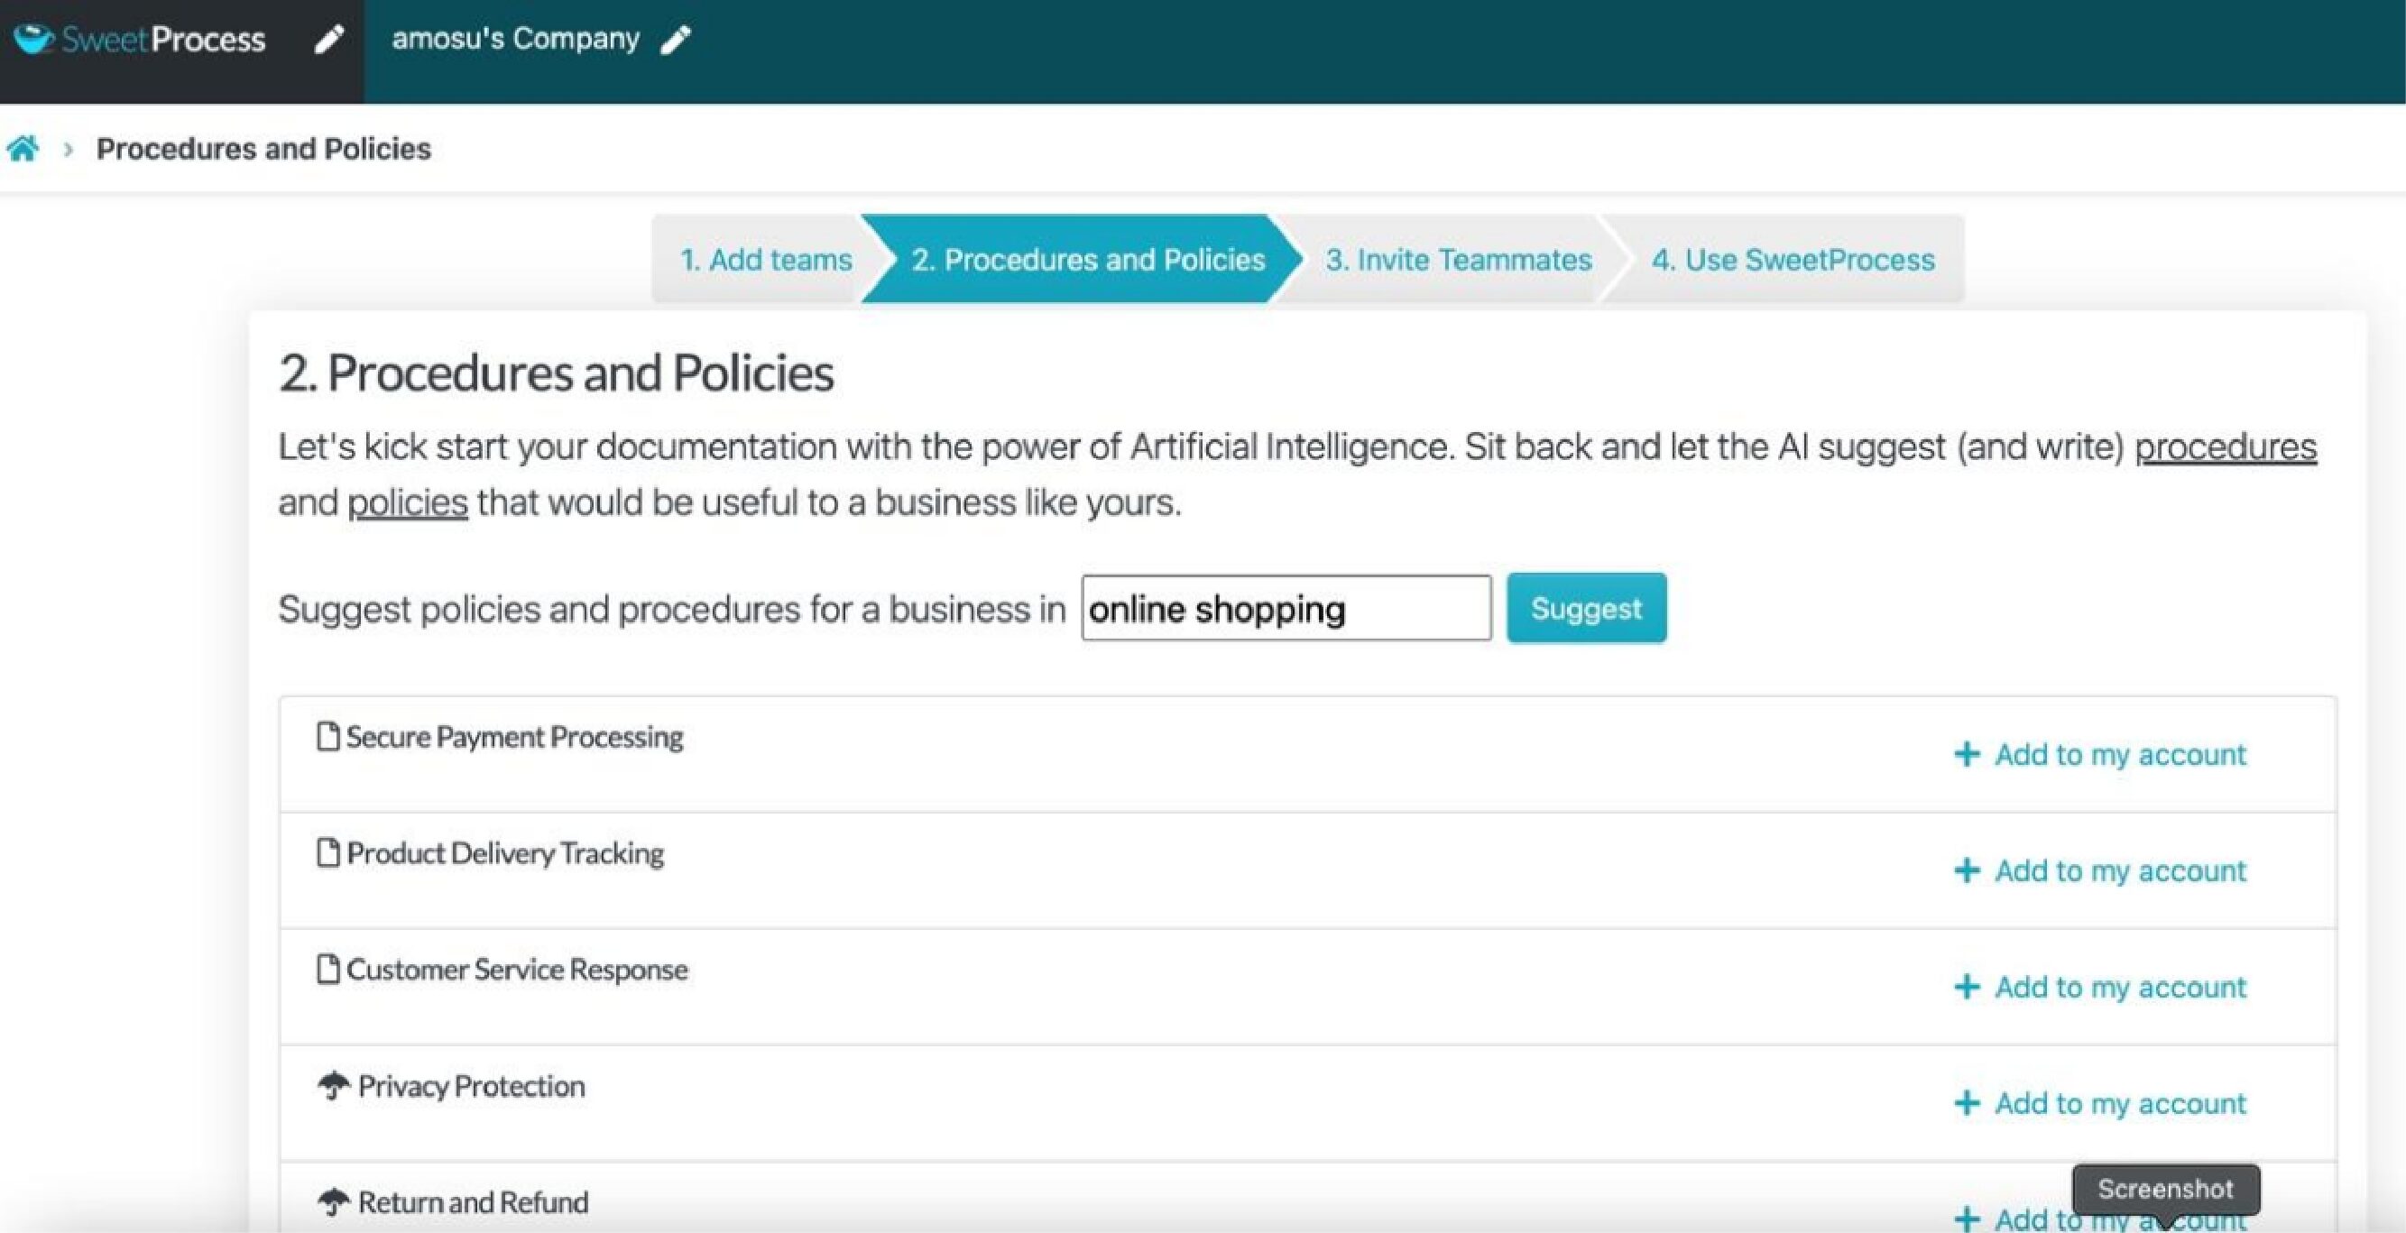Click the document icon for Customer Service Response

[x=327, y=969]
